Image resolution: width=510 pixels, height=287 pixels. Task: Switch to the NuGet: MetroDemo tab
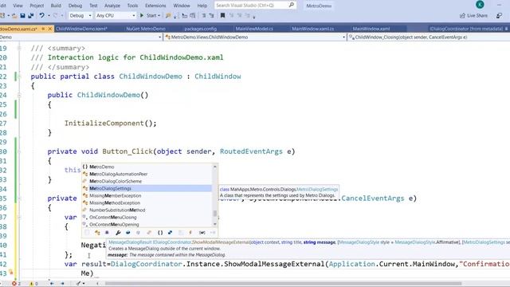click(146, 29)
